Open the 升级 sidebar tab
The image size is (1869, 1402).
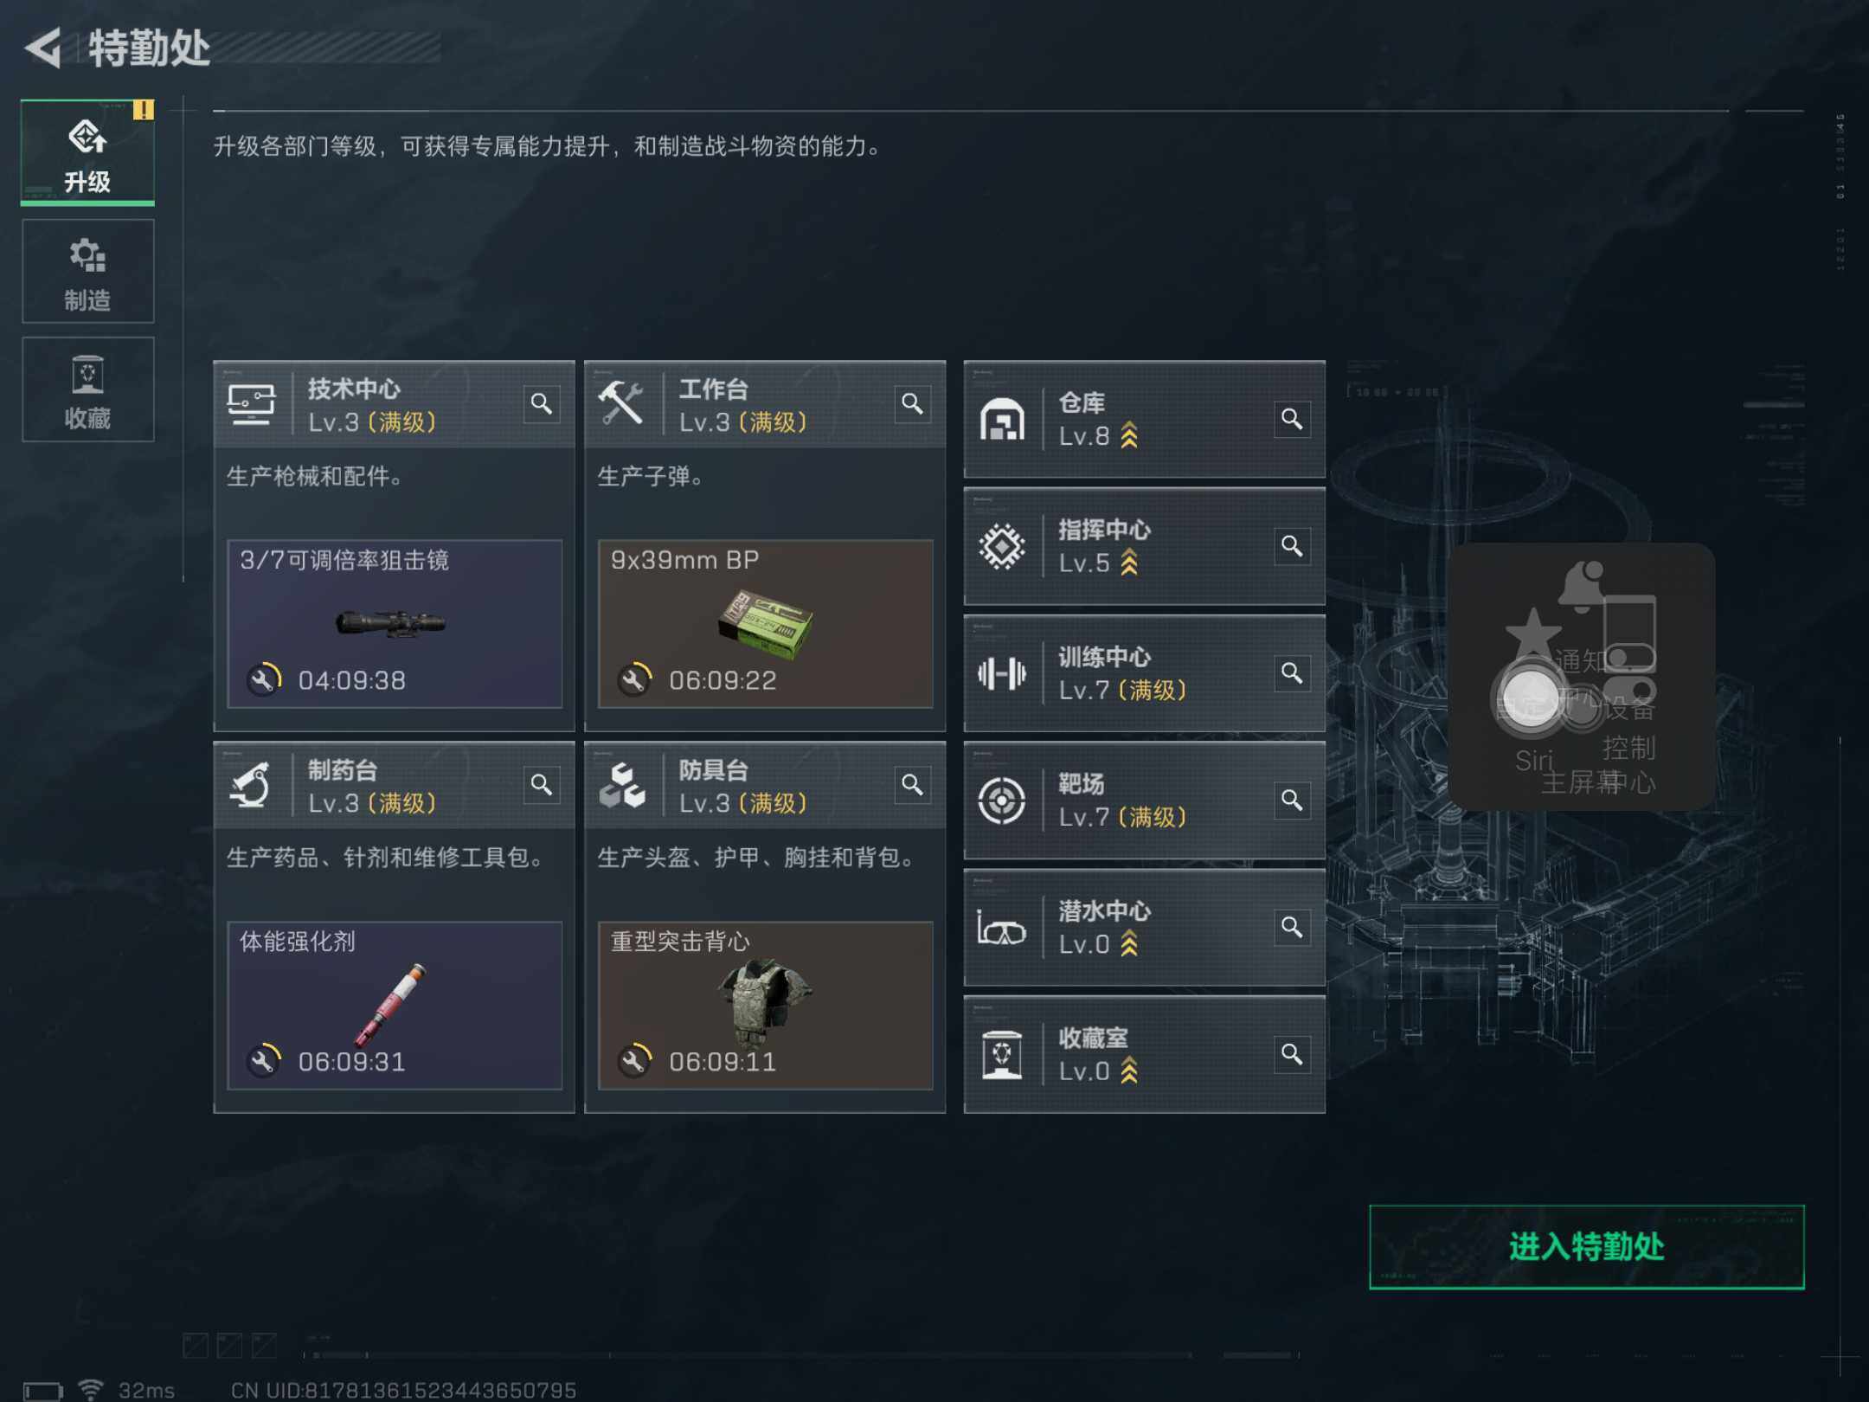(x=87, y=152)
